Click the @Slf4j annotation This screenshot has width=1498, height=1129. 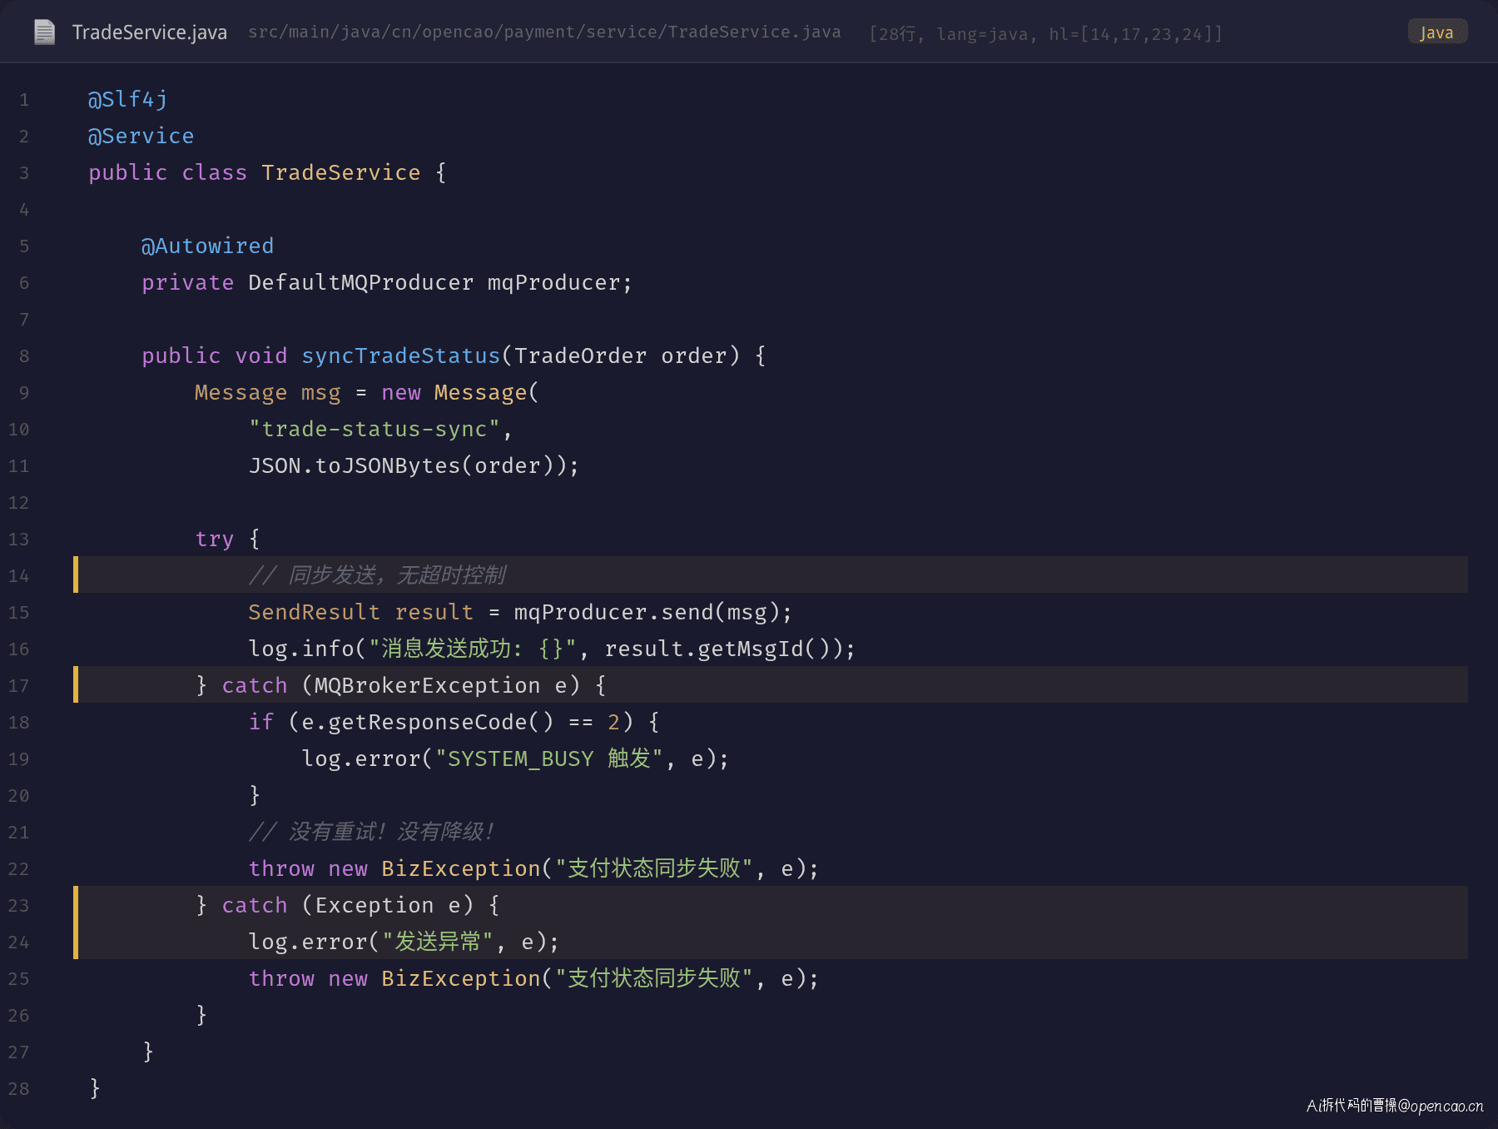pyautogui.click(x=128, y=99)
